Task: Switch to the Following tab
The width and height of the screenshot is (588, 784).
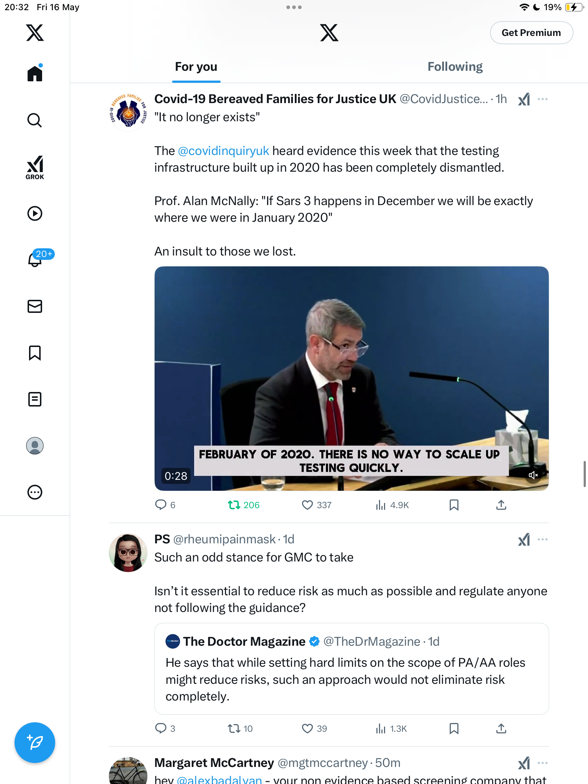Action: pyautogui.click(x=455, y=67)
